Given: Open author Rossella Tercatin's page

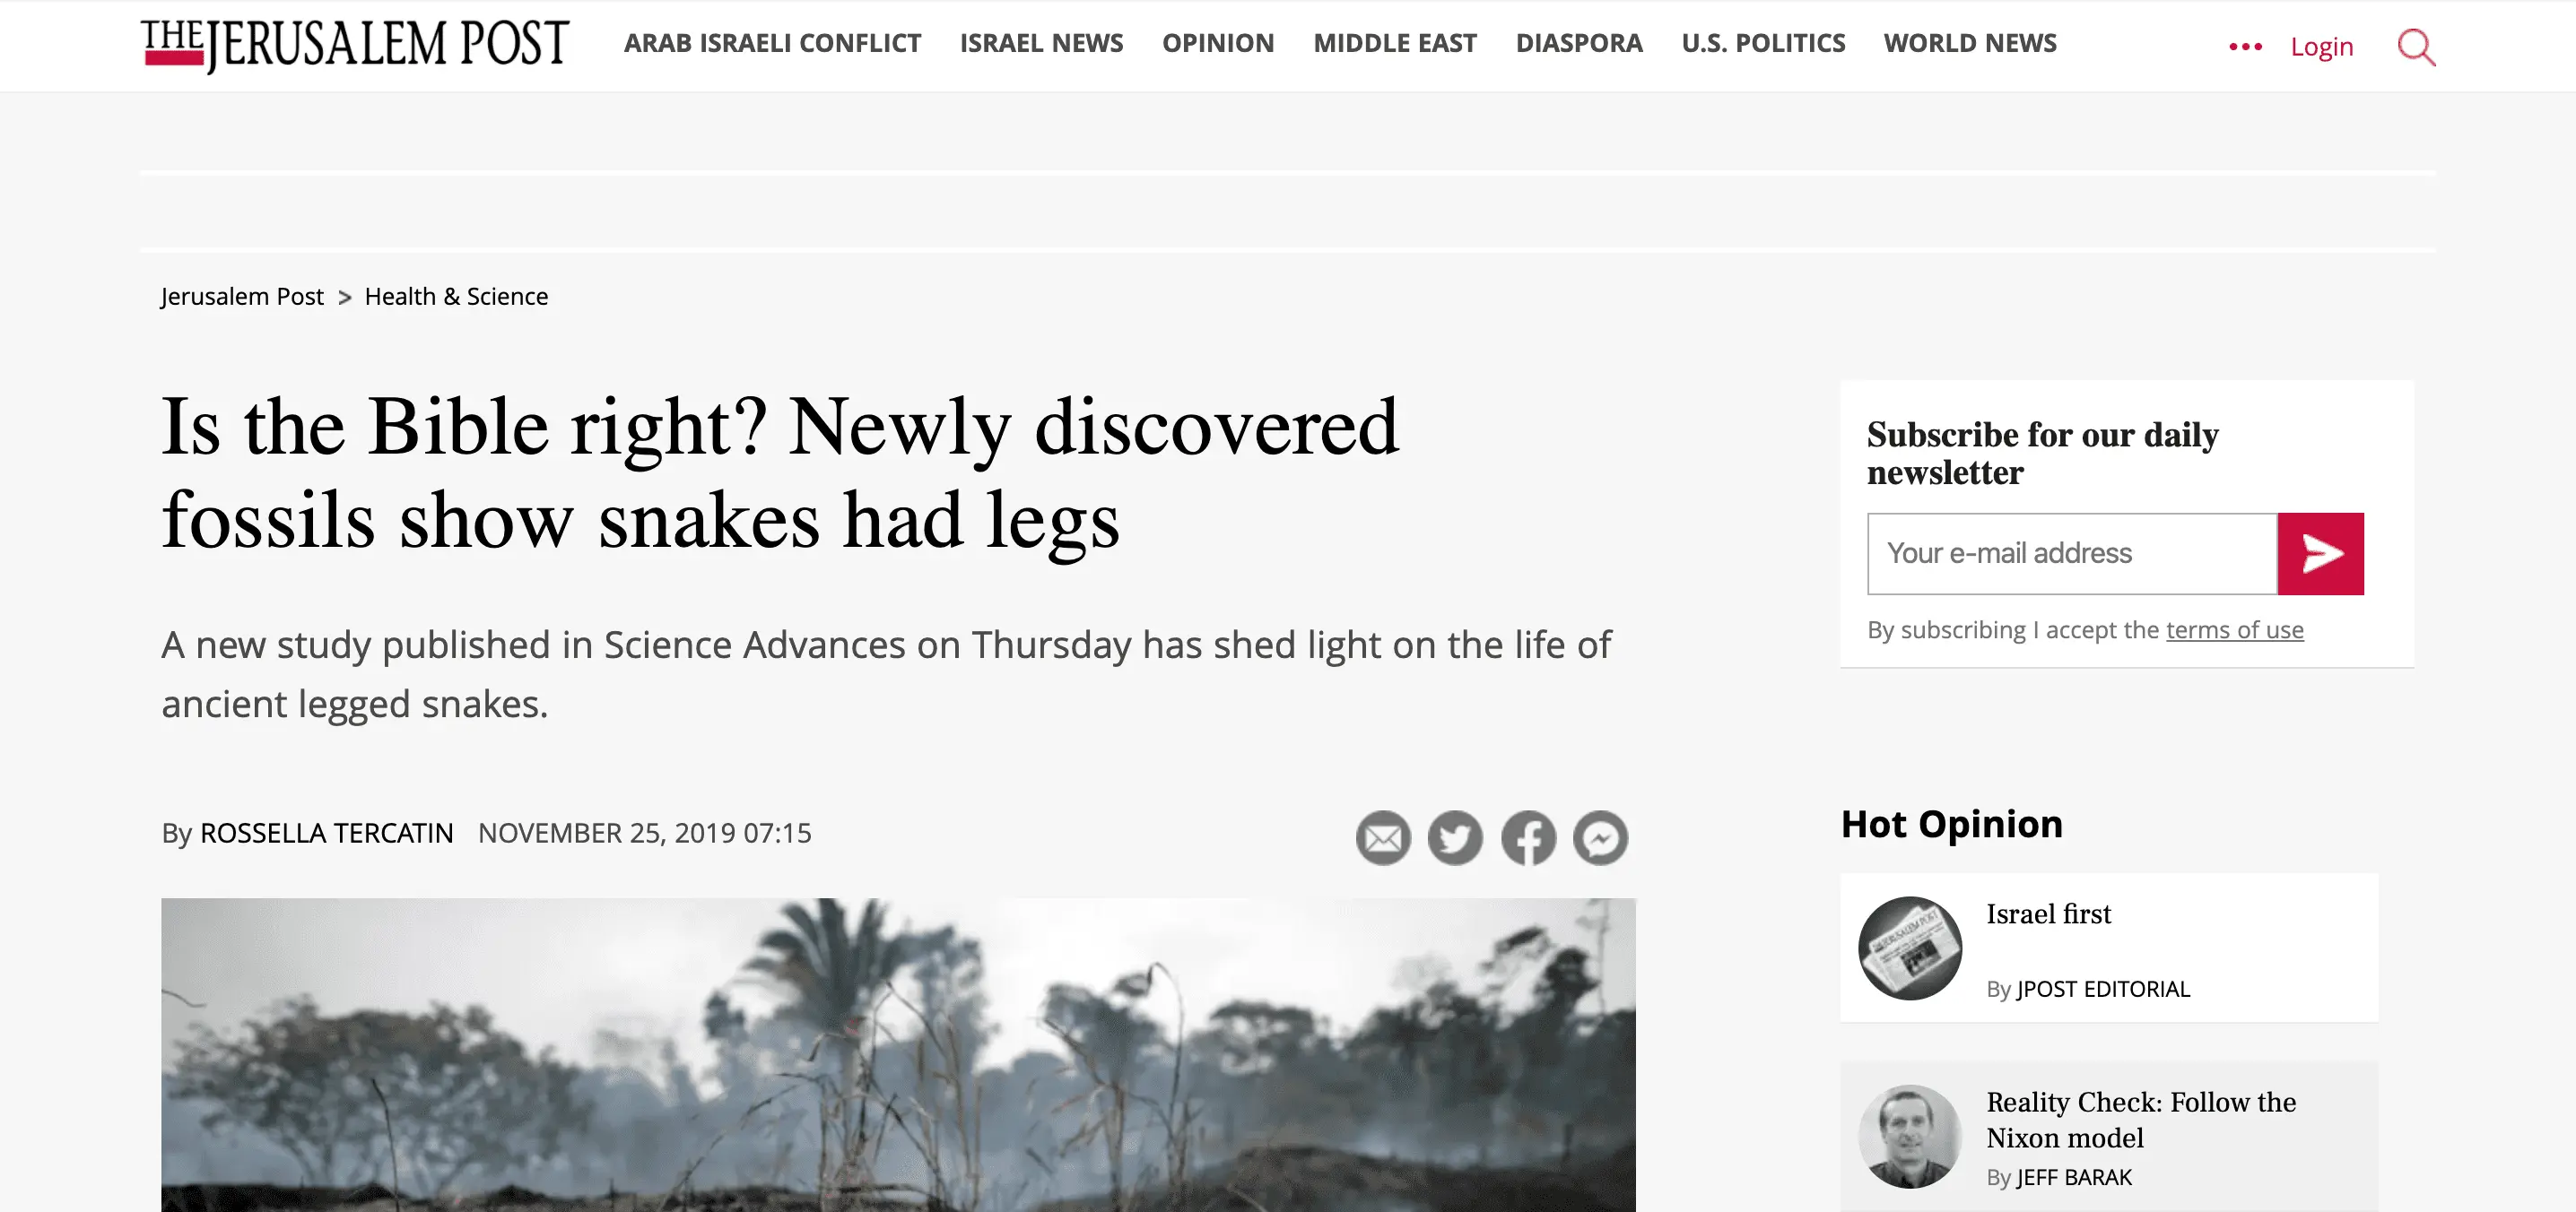Looking at the screenshot, I should point(326,834).
